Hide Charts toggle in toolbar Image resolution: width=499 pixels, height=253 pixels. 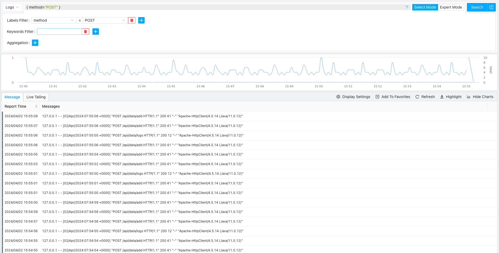pyautogui.click(x=480, y=97)
